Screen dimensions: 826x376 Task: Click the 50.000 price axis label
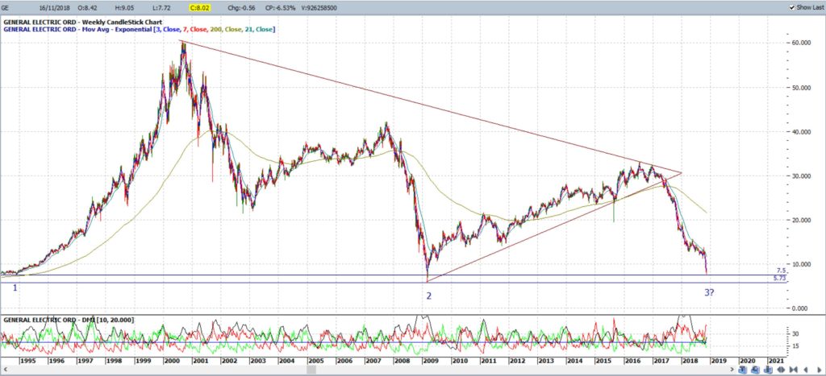coord(800,87)
